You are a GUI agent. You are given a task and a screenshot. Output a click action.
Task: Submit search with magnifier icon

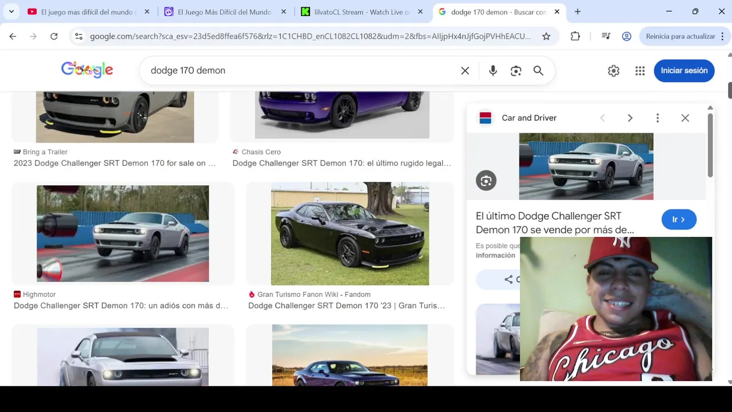pos(538,70)
